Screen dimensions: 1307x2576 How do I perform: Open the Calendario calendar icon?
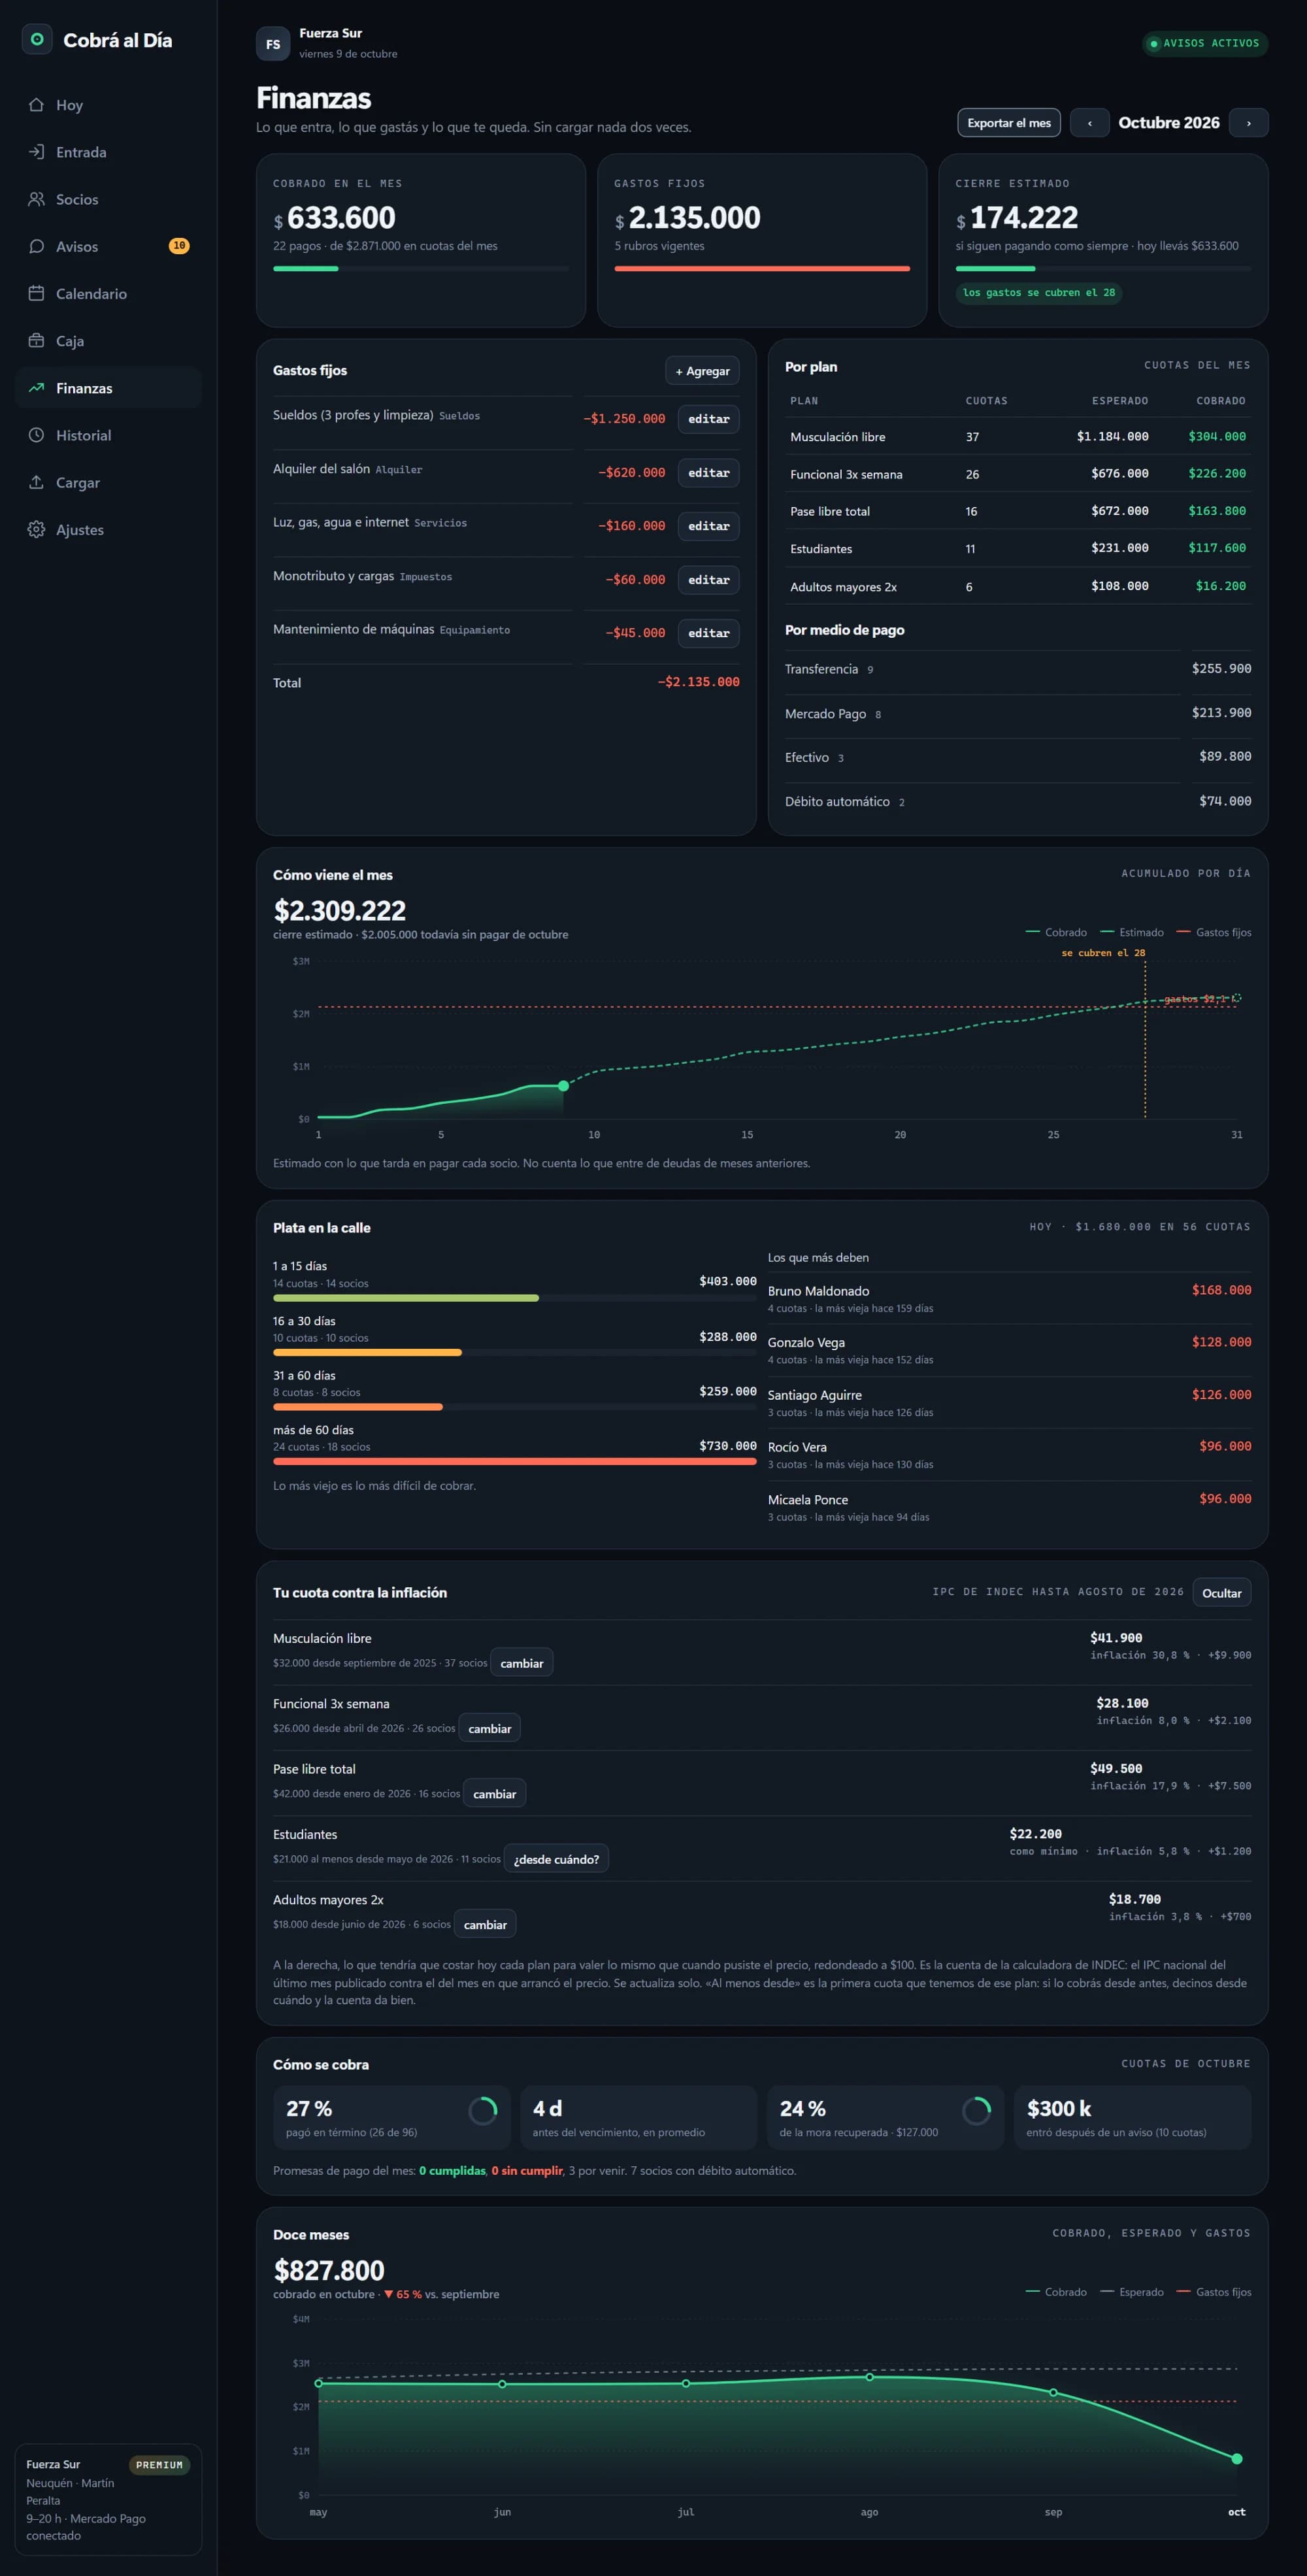pos(36,293)
